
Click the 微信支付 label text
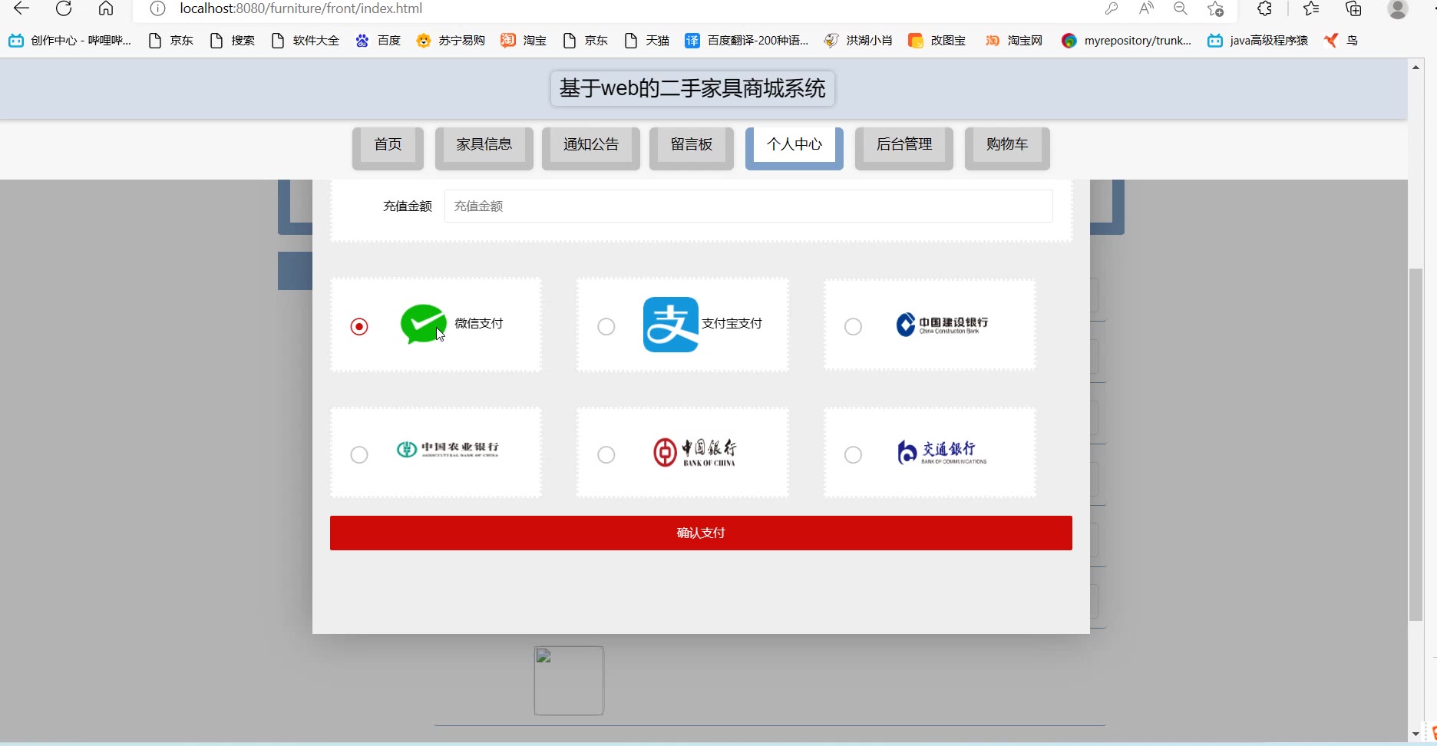click(x=479, y=324)
